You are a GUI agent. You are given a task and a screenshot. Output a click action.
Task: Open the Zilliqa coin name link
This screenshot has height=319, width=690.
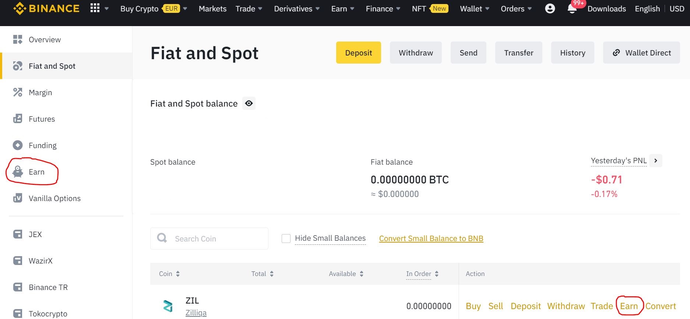[196, 313]
